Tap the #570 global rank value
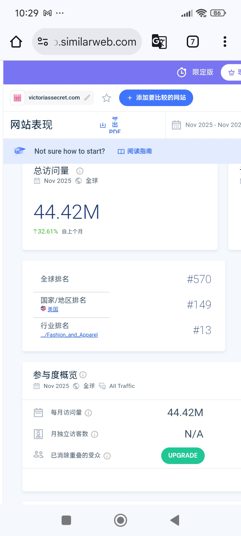 (x=199, y=279)
